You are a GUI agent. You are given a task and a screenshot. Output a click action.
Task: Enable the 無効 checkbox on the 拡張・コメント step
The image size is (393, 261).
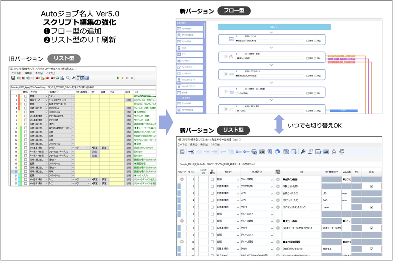pos(307,41)
